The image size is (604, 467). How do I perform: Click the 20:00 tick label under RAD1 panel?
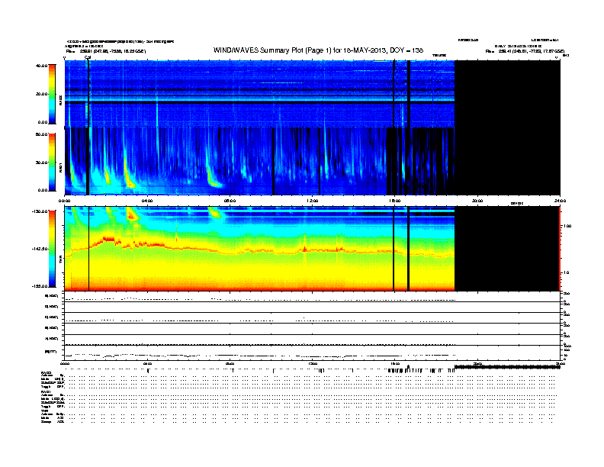477,201
